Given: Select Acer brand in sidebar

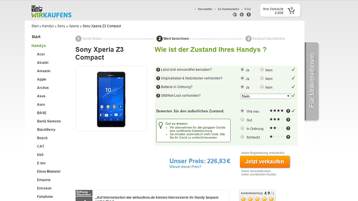Looking at the screenshot, I should 41,54.
